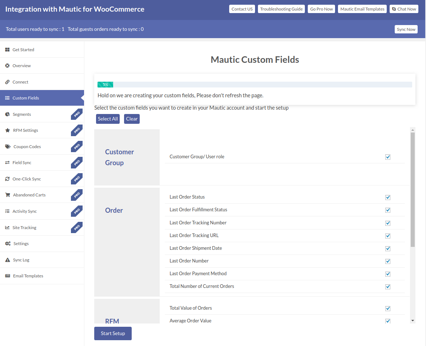Click the Sync Log warning icon
The height and width of the screenshot is (346, 426).
tap(8, 260)
